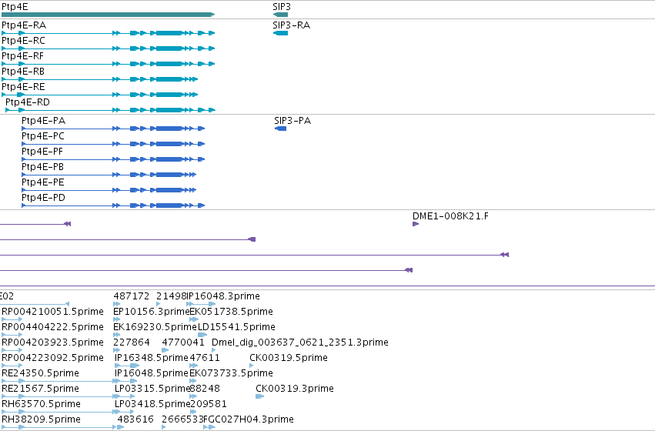Click the SIP3 gene label
655x431 pixels.
[x=282, y=7]
